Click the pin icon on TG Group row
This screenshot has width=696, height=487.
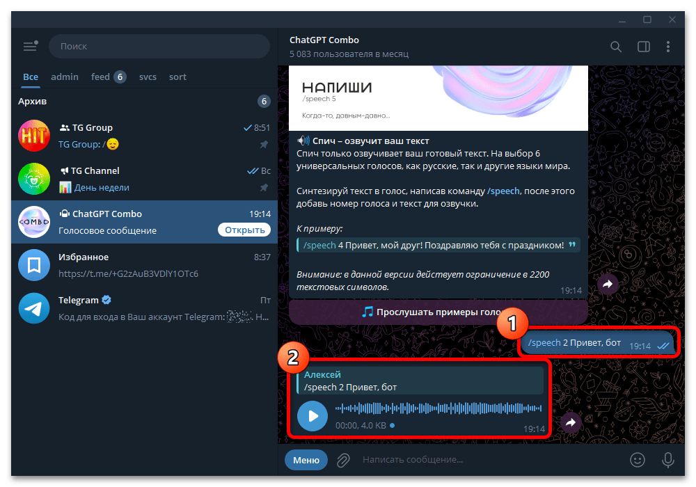264,144
